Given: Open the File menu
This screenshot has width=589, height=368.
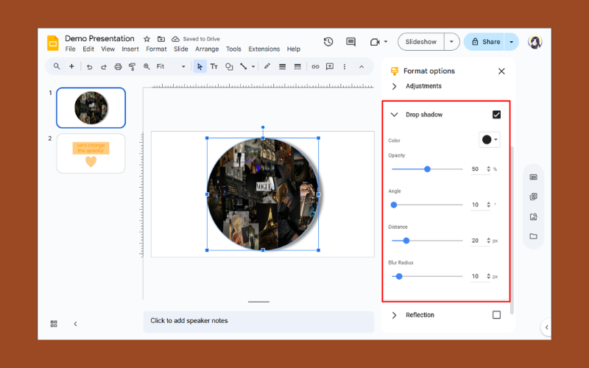Looking at the screenshot, I should click(x=70, y=49).
